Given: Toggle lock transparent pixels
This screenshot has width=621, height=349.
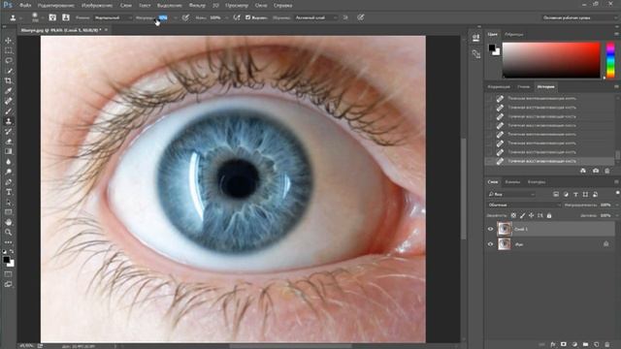Looking at the screenshot, I should (513, 215).
